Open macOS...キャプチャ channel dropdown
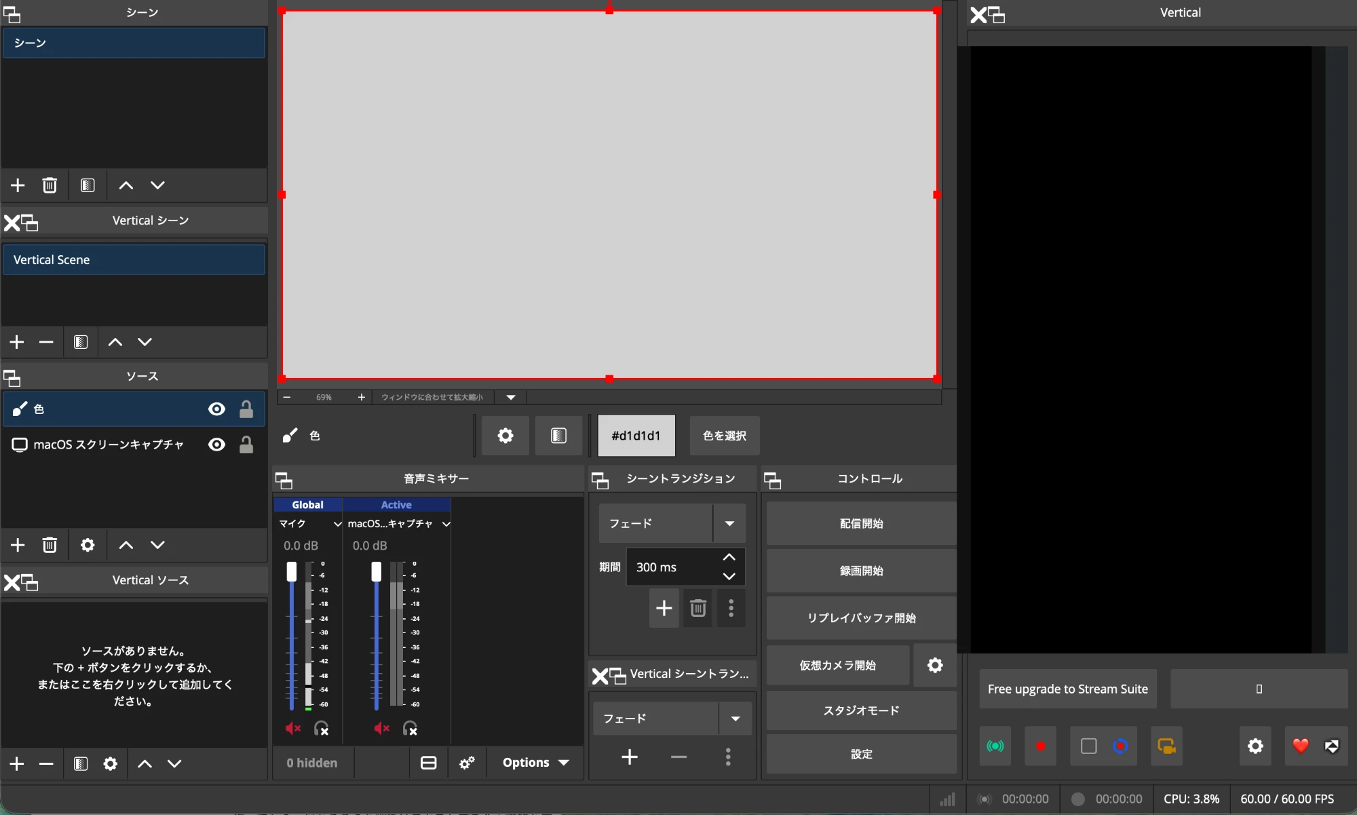The image size is (1357, 815). pyautogui.click(x=446, y=524)
